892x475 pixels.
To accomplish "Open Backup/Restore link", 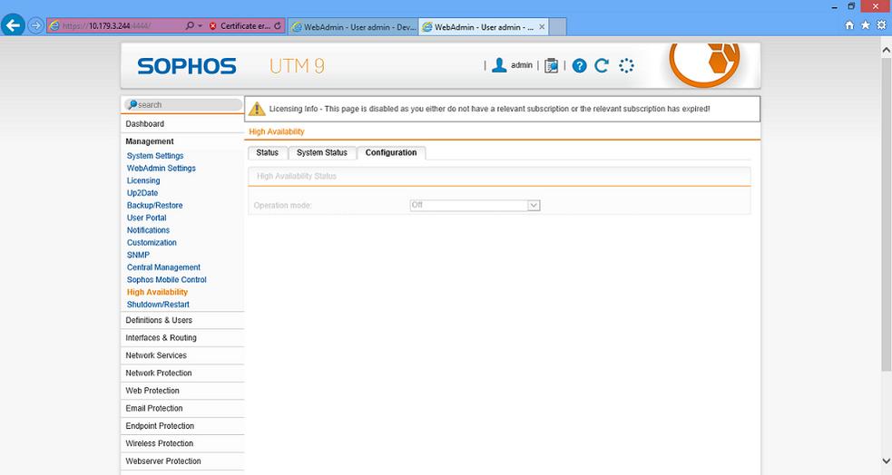I will (155, 206).
